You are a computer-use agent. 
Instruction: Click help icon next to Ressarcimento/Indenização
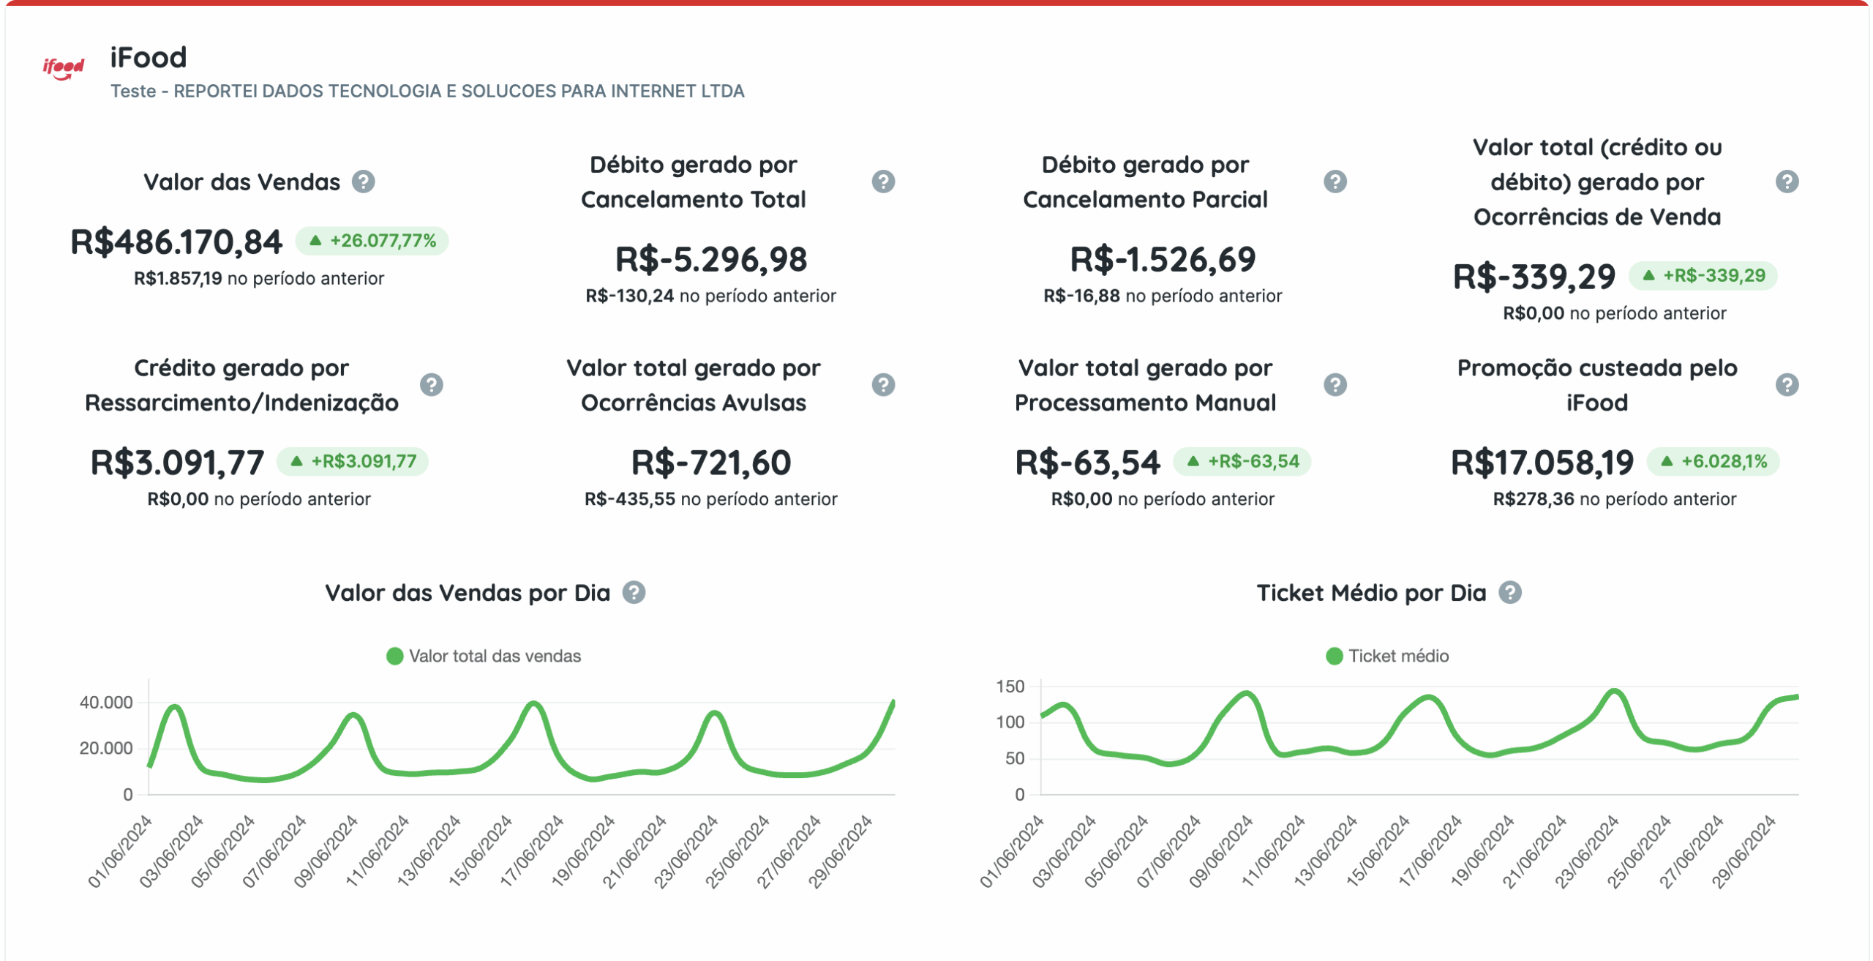coord(432,385)
